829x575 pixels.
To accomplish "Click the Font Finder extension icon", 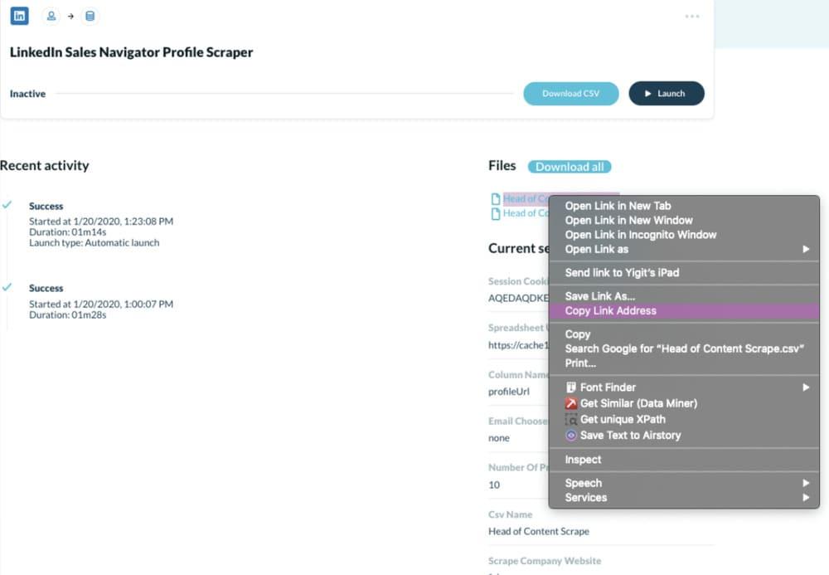I will [x=571, y=387].
